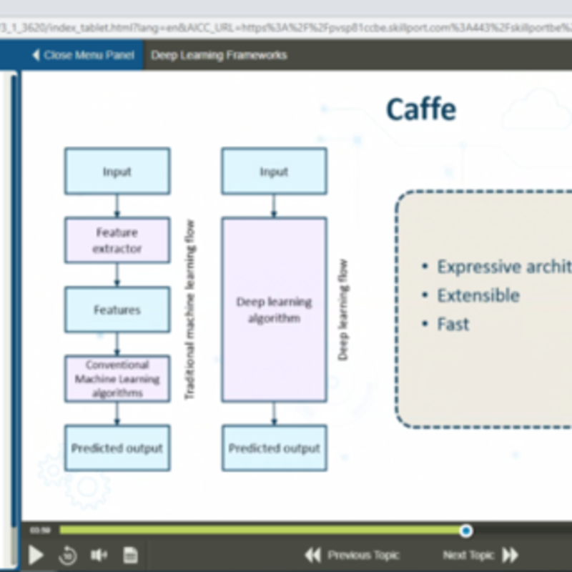Click Conventional Machine Learning algorithms box
The width and height of the screenshot is (572, 572).
tap(117, 379)
